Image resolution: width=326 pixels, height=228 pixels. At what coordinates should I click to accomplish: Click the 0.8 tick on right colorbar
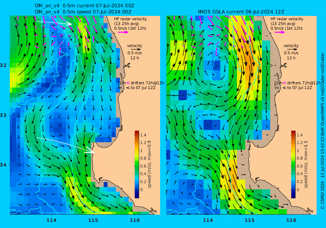tap(300, 158)
